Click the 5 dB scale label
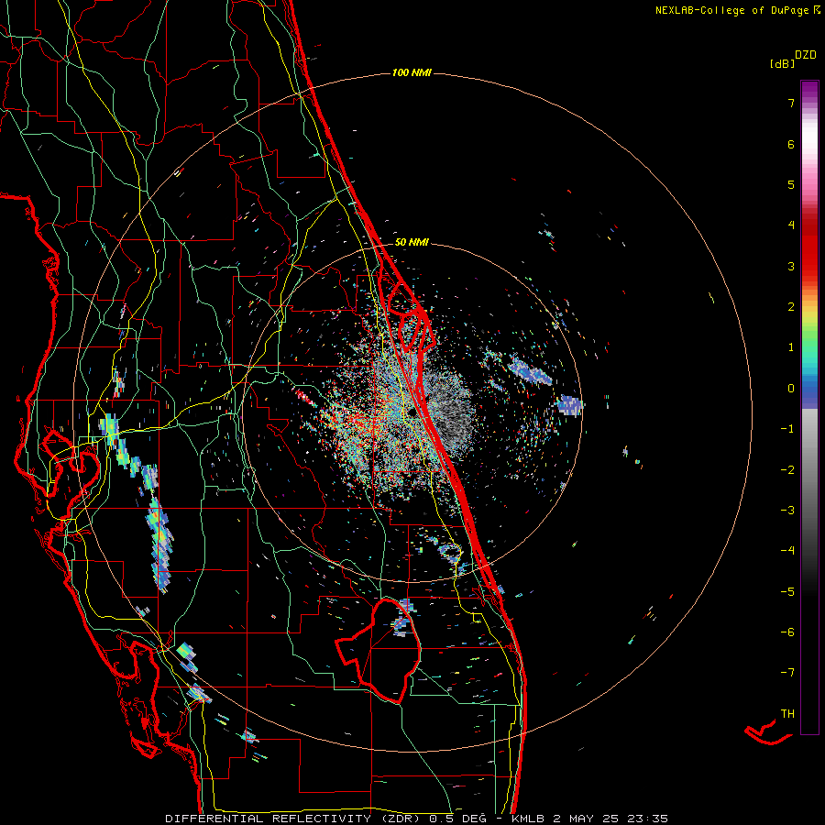The height and width of the screenshot is (825, 825). click(791, 184)
